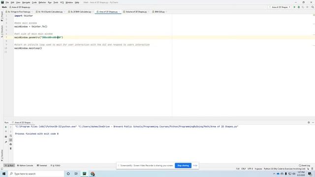Viewport: 315px width, 177px height.
Task: Switch to BMI GUI.py tab
Action: (159, 12)
